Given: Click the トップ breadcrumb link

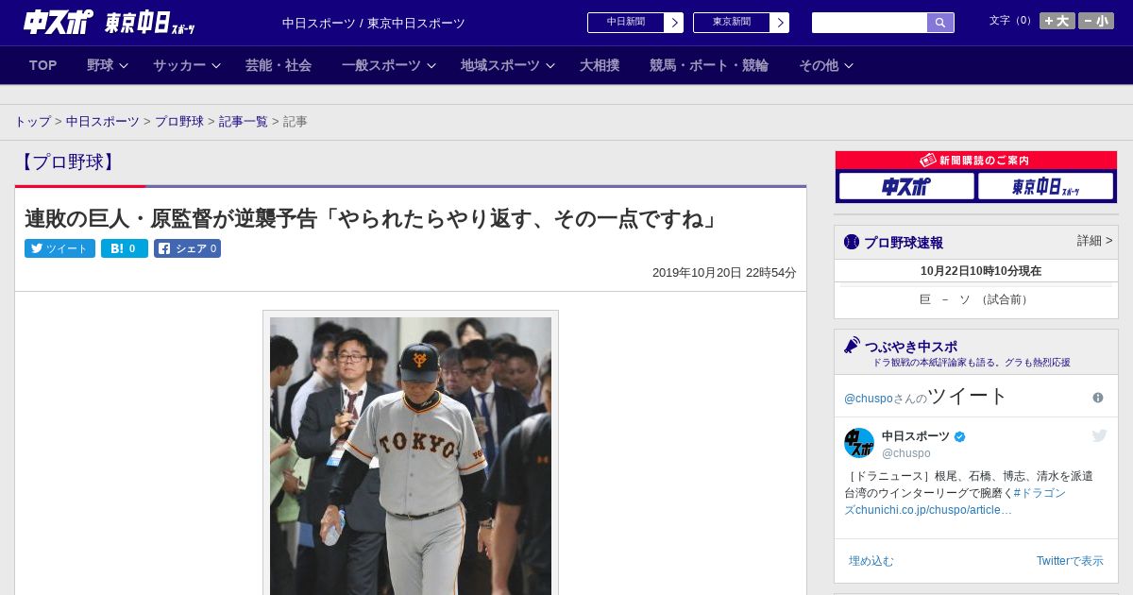Looking at the screenshot, I should [x=33, y=122].
